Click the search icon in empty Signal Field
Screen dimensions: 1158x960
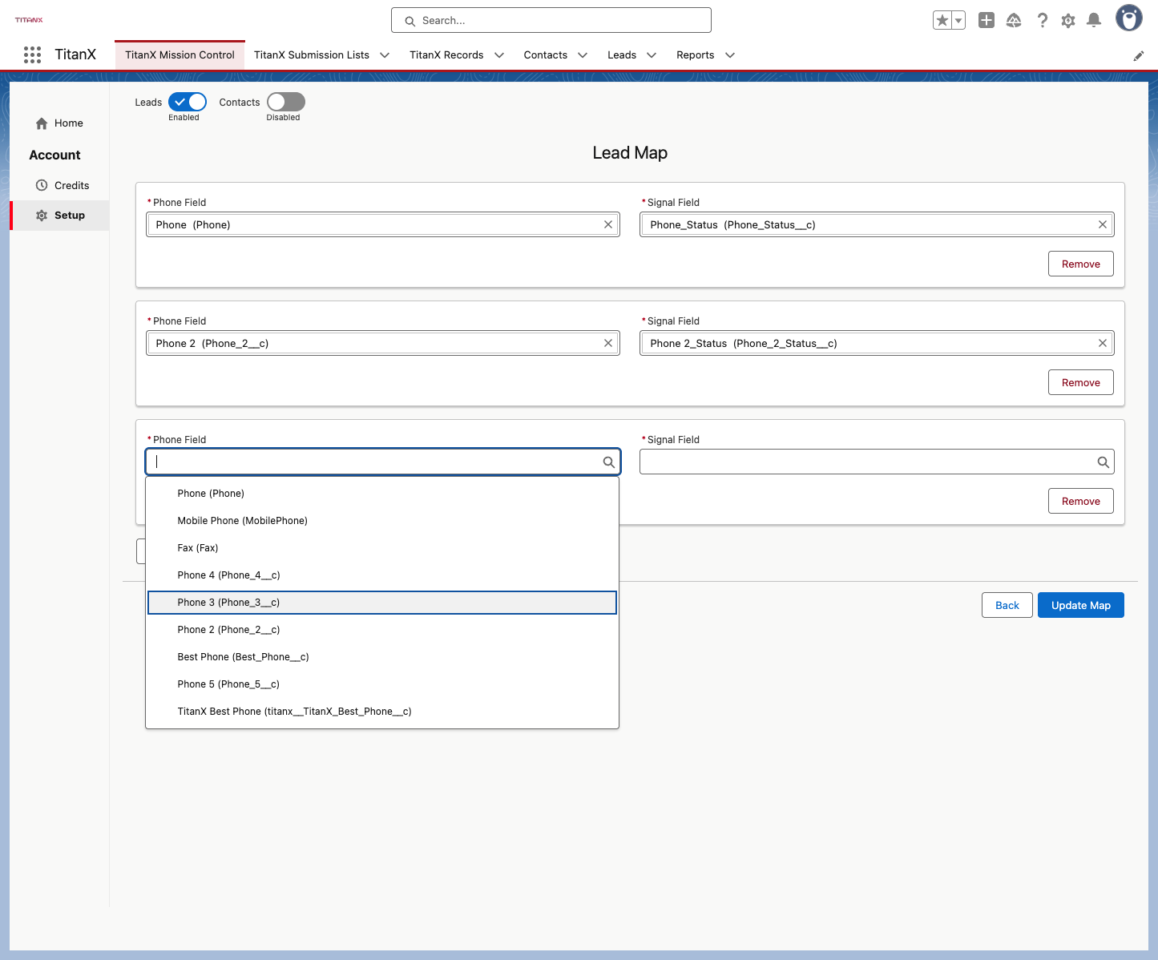tap(1104, 462)
